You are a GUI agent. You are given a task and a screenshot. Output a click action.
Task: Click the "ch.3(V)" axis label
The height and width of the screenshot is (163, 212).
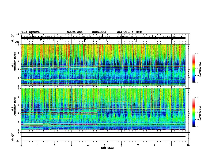tap(13, 137)
